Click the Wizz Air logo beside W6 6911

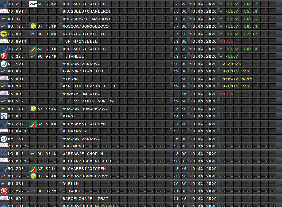(x=4, y=11)
